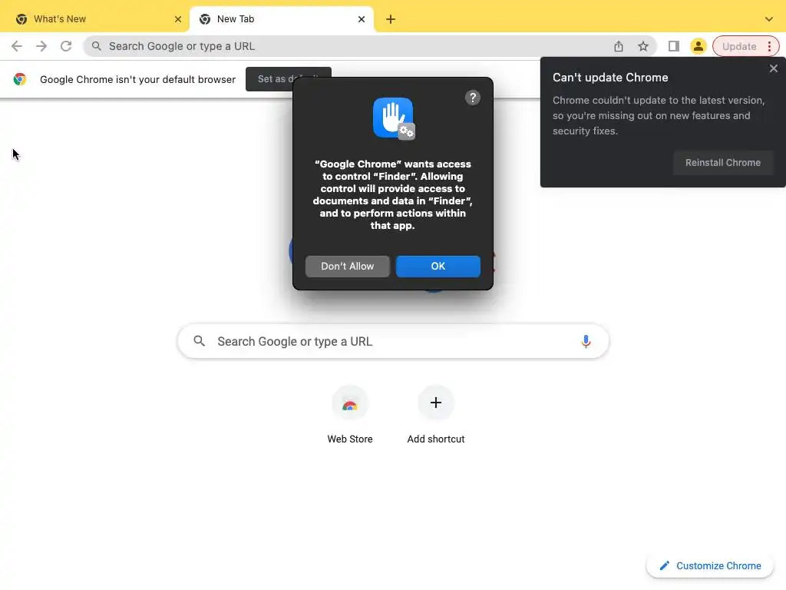Go back with the back arrow

[x=17, y=46]
